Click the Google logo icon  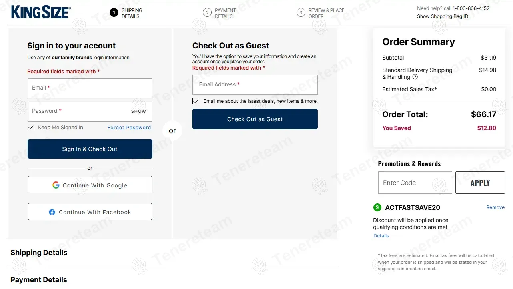coord(56,185)
